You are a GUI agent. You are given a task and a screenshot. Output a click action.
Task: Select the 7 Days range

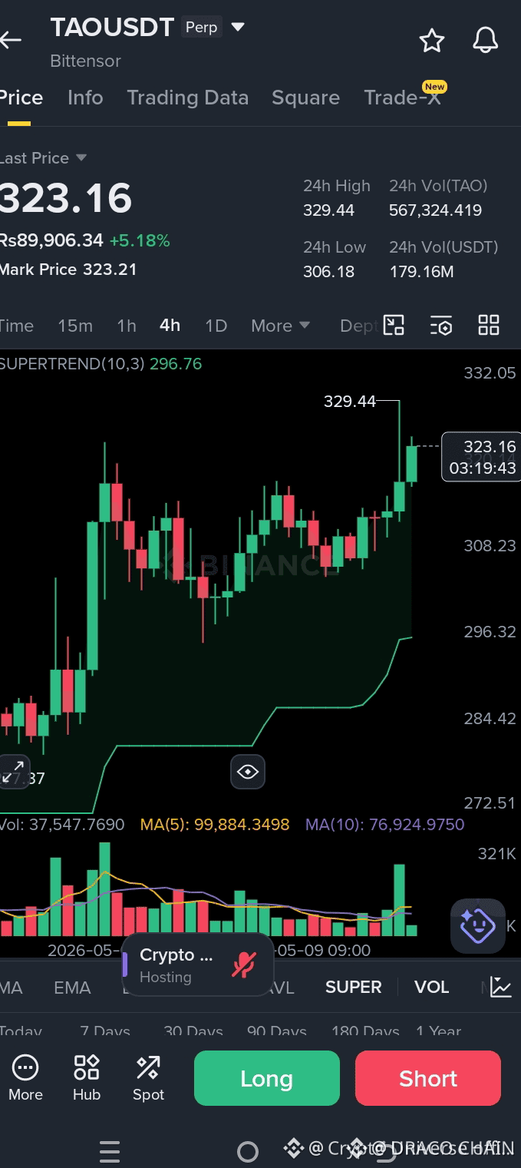105,1031
